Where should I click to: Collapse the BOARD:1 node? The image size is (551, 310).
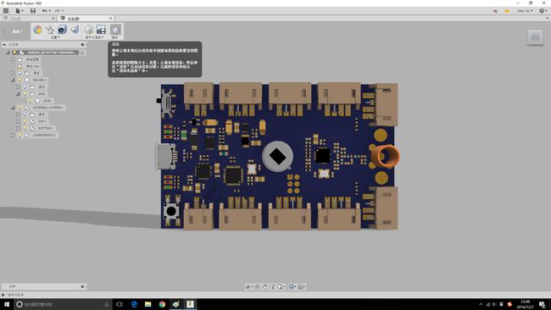point(13,80)
